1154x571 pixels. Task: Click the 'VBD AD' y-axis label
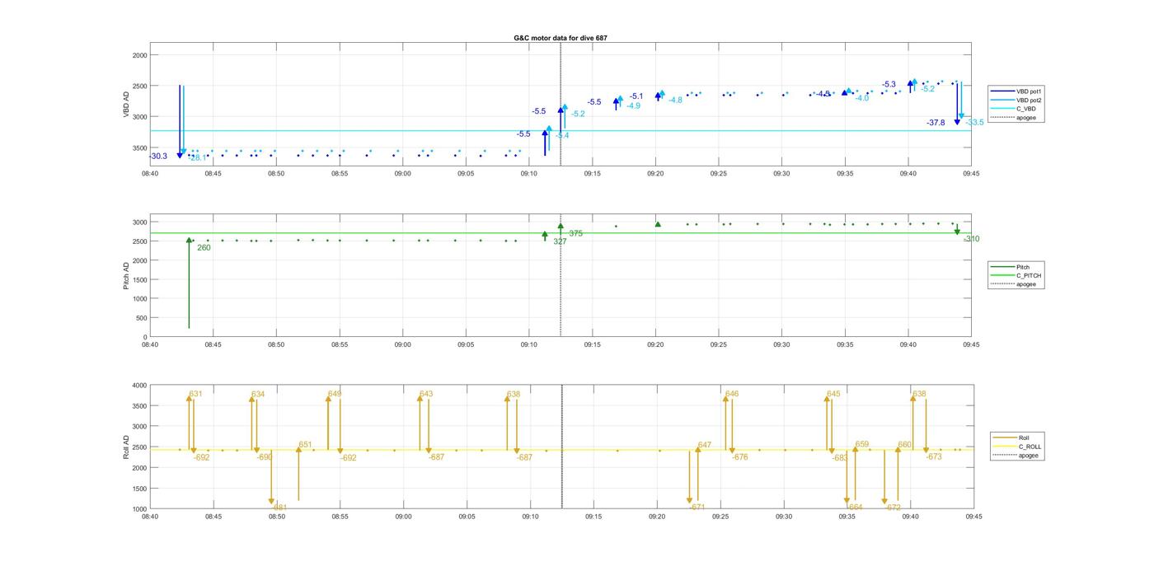(127, 105)
